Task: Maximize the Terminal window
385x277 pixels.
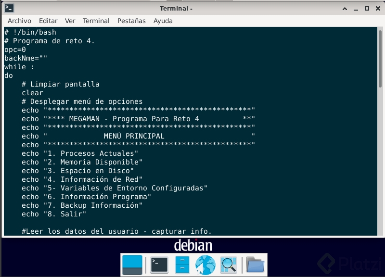Action: [x=367, y=9]
